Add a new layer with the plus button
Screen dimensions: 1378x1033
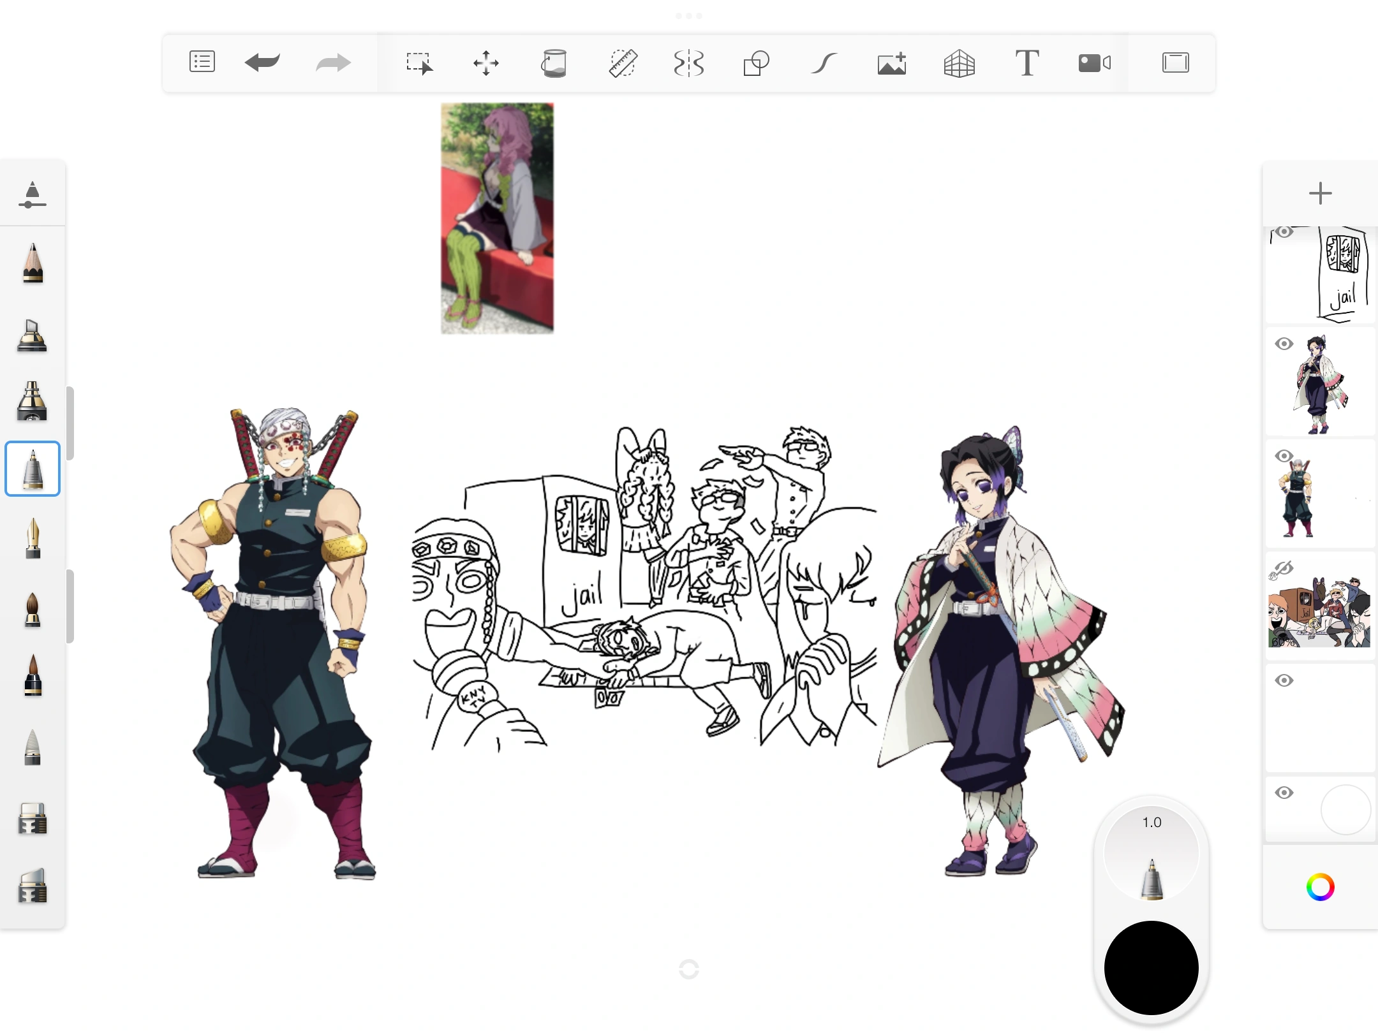1320,193
